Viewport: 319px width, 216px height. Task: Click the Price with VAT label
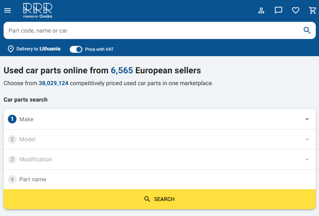(99, 49)
